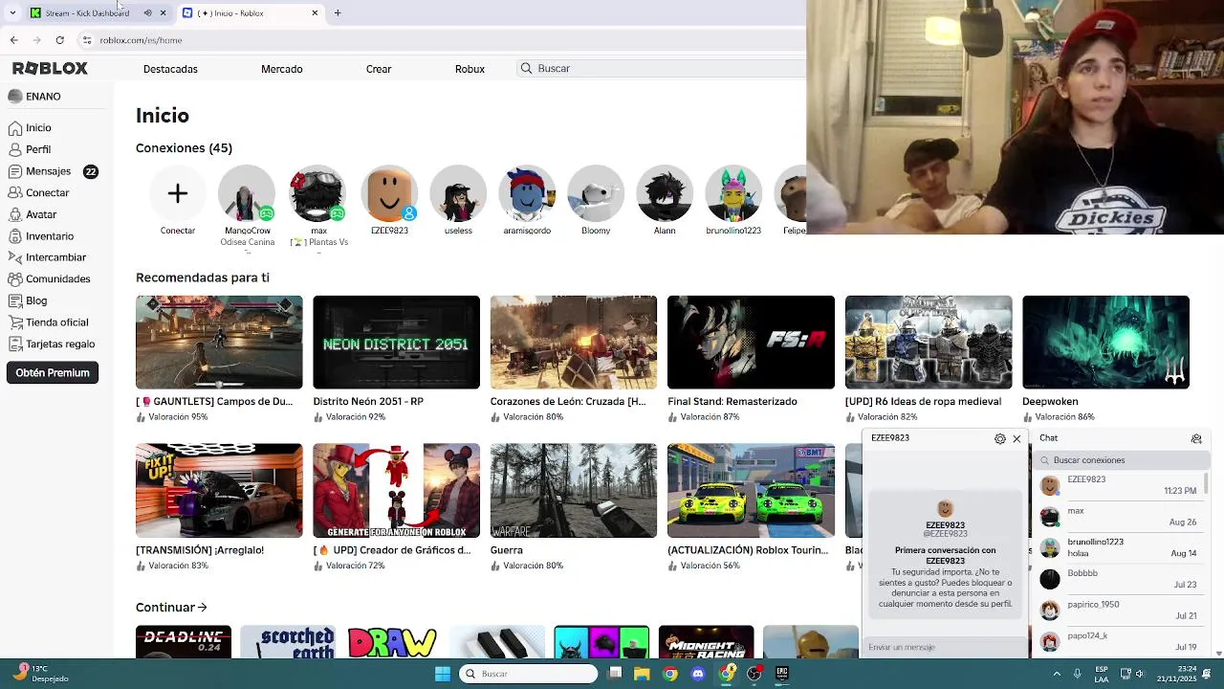The height and width of the screenshot is (689, 1224).
Task: Open Tarjetas regalo in the sidebar
Action: tap(52, 344)
